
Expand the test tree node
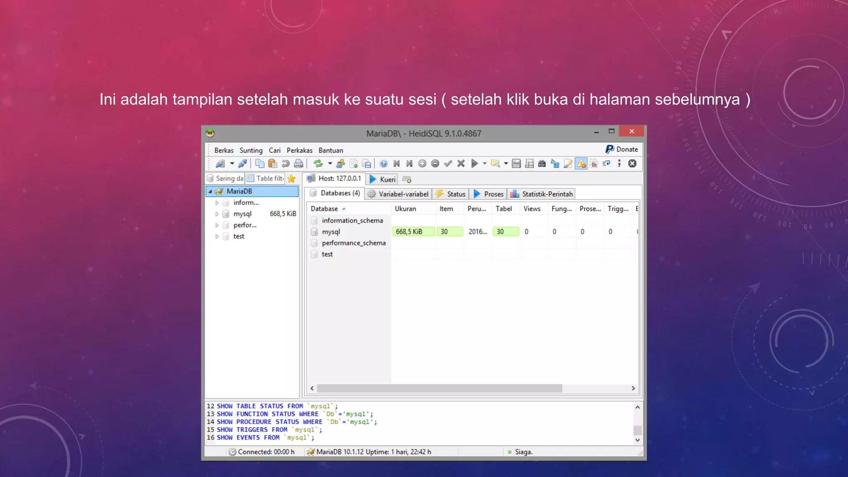tap(217, 236)
